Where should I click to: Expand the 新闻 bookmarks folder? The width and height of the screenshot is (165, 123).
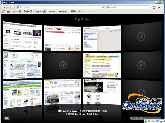click(x=73, y=11)
